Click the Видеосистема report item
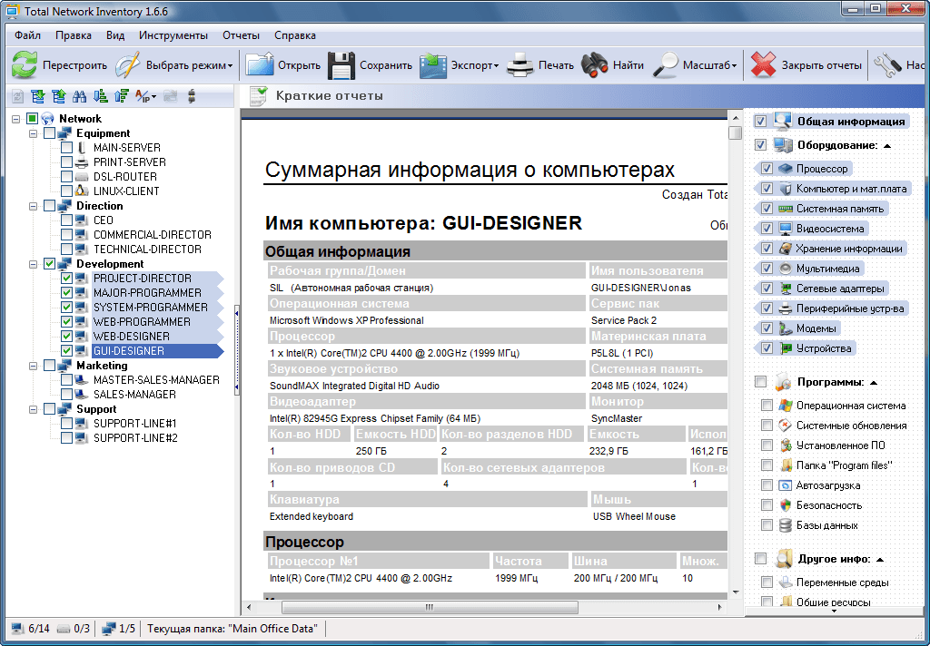Viewport: 930px width, 646px height. pos(830,229)
